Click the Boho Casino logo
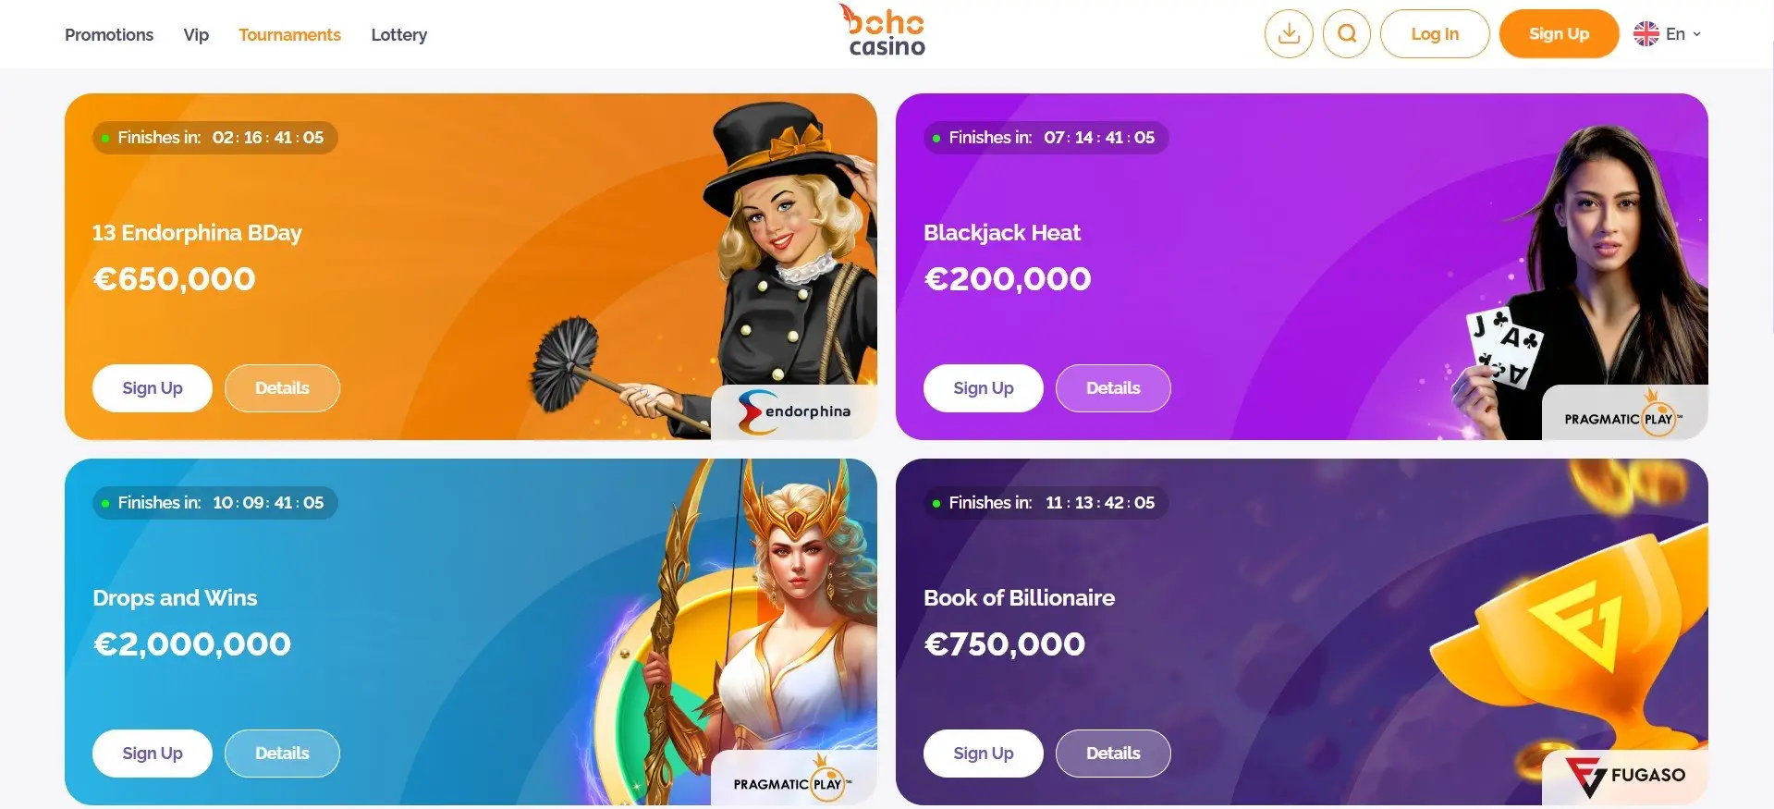 886,31
